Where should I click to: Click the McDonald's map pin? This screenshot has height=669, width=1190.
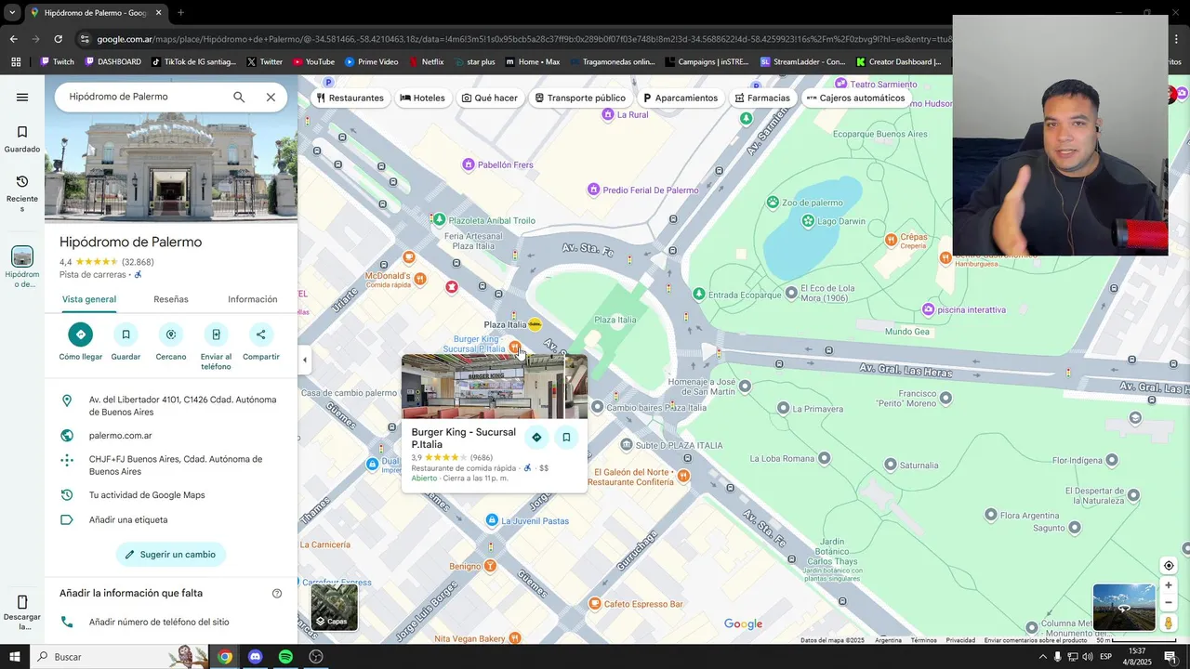point(420,278)
